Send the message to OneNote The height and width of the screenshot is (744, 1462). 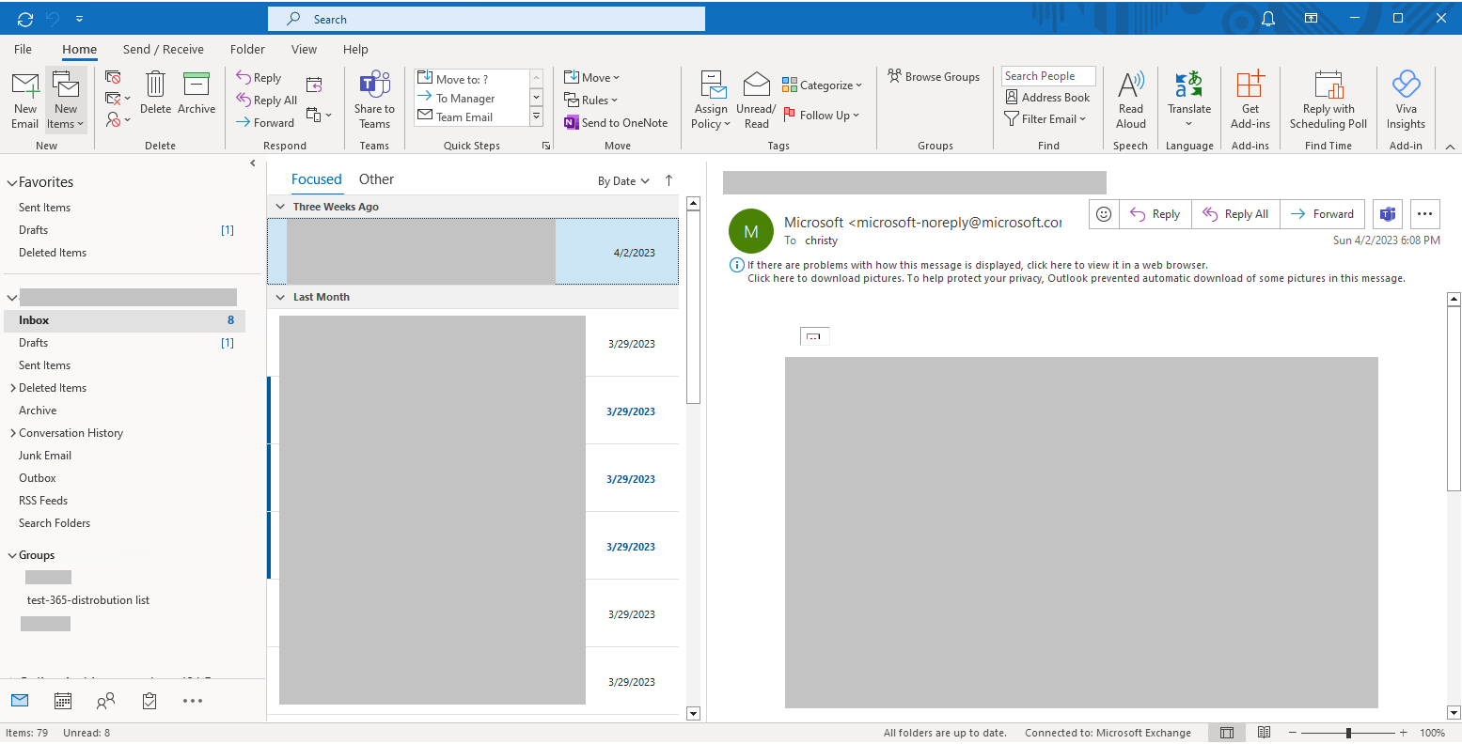[x=616, y=122]
